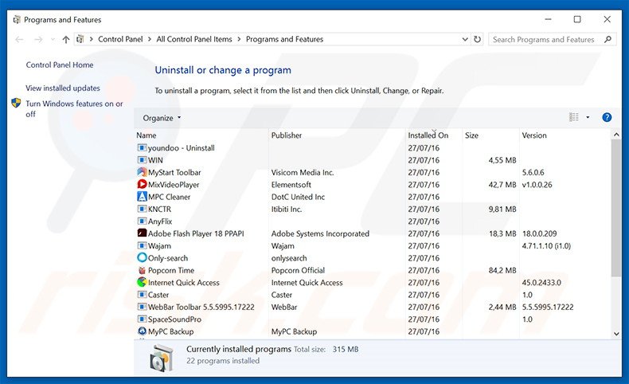Click the youndoo - Uninstall program icon
Screen dimensions: 629x384
142,147
